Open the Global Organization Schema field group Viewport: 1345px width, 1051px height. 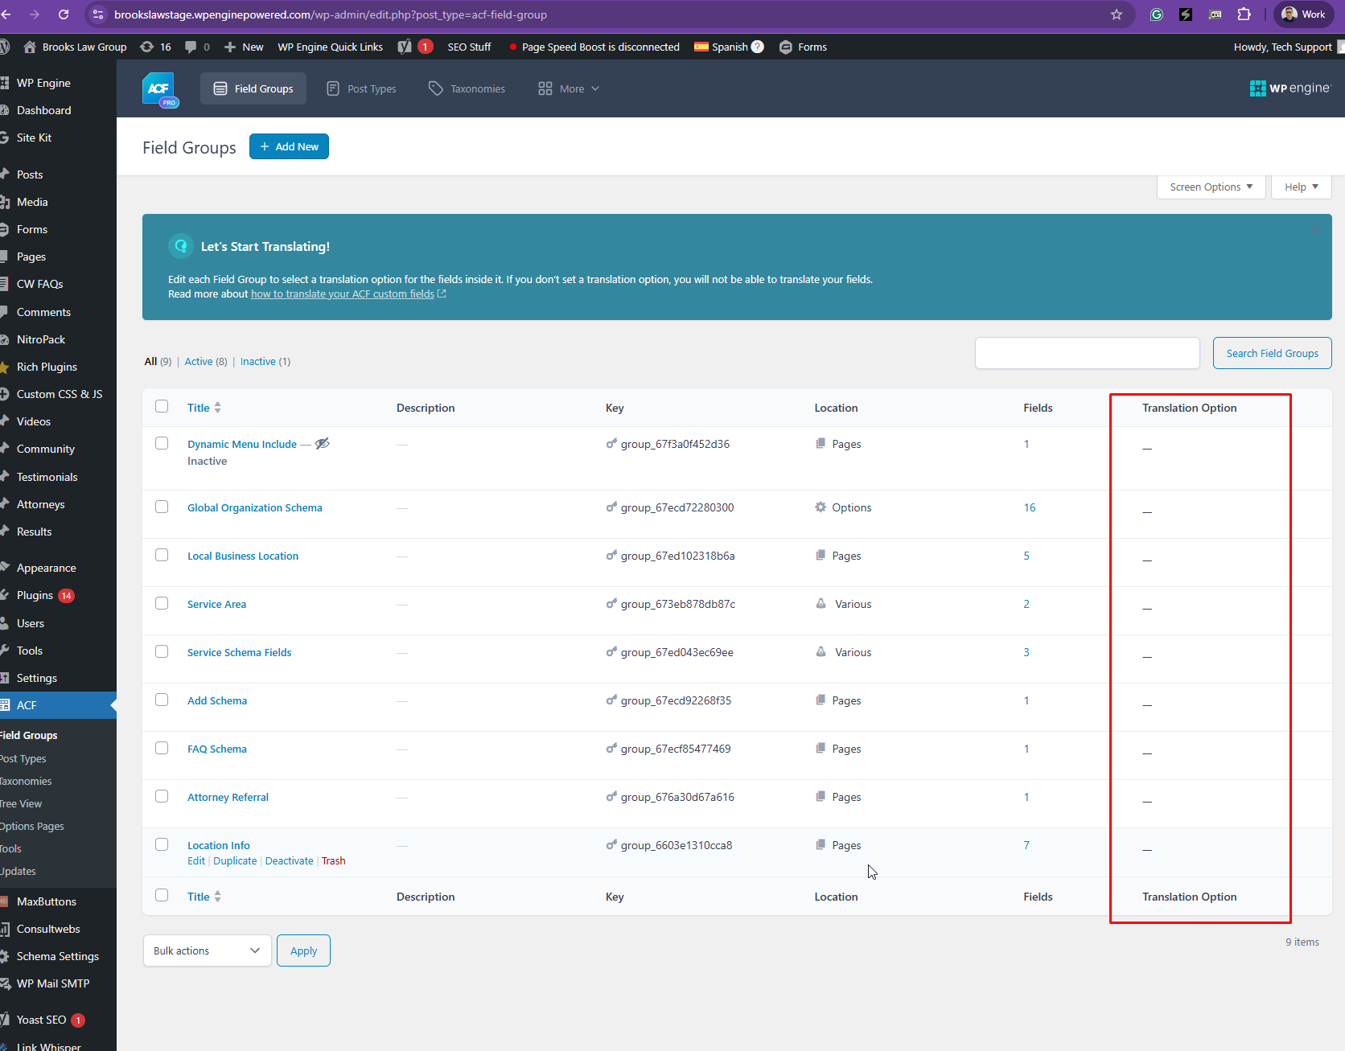pos(254,507)
